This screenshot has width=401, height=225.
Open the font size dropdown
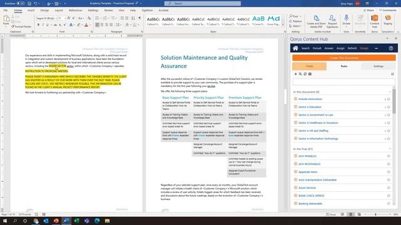65,18
